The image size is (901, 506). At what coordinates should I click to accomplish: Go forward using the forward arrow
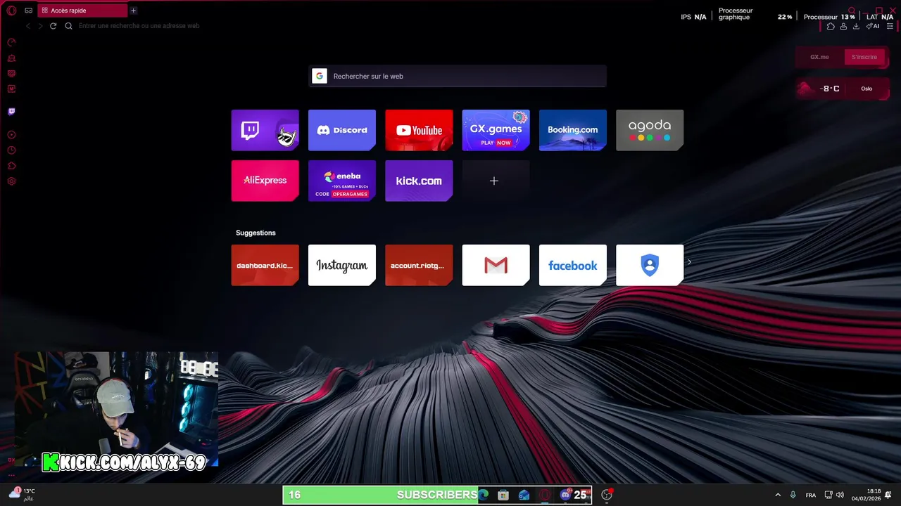point(40,26)
